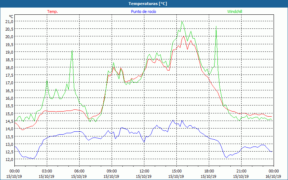Click the °C unit label on the axis
Image resolution: width=288 pixels, height=180 pixels.
11,17
